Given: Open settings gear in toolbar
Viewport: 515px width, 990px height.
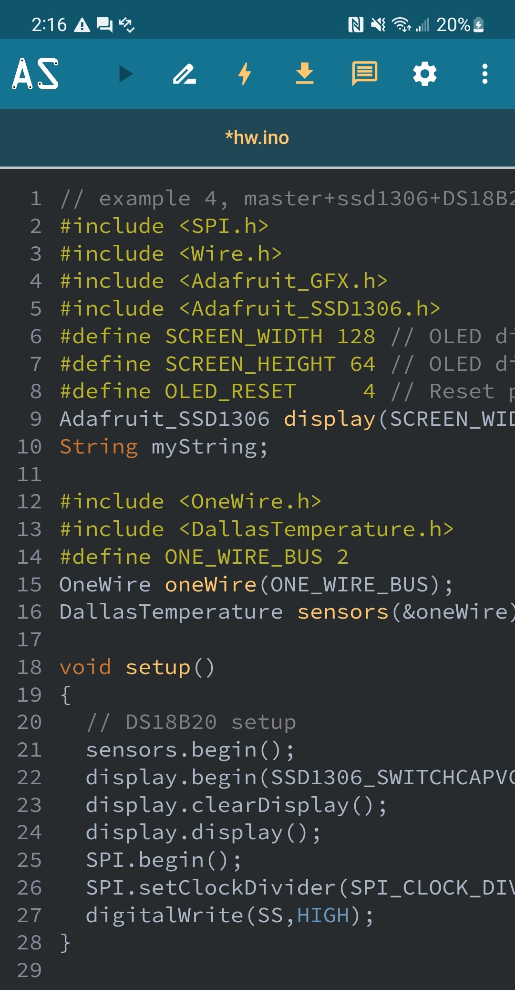Looking at the screenshot, I should point(424,74).
